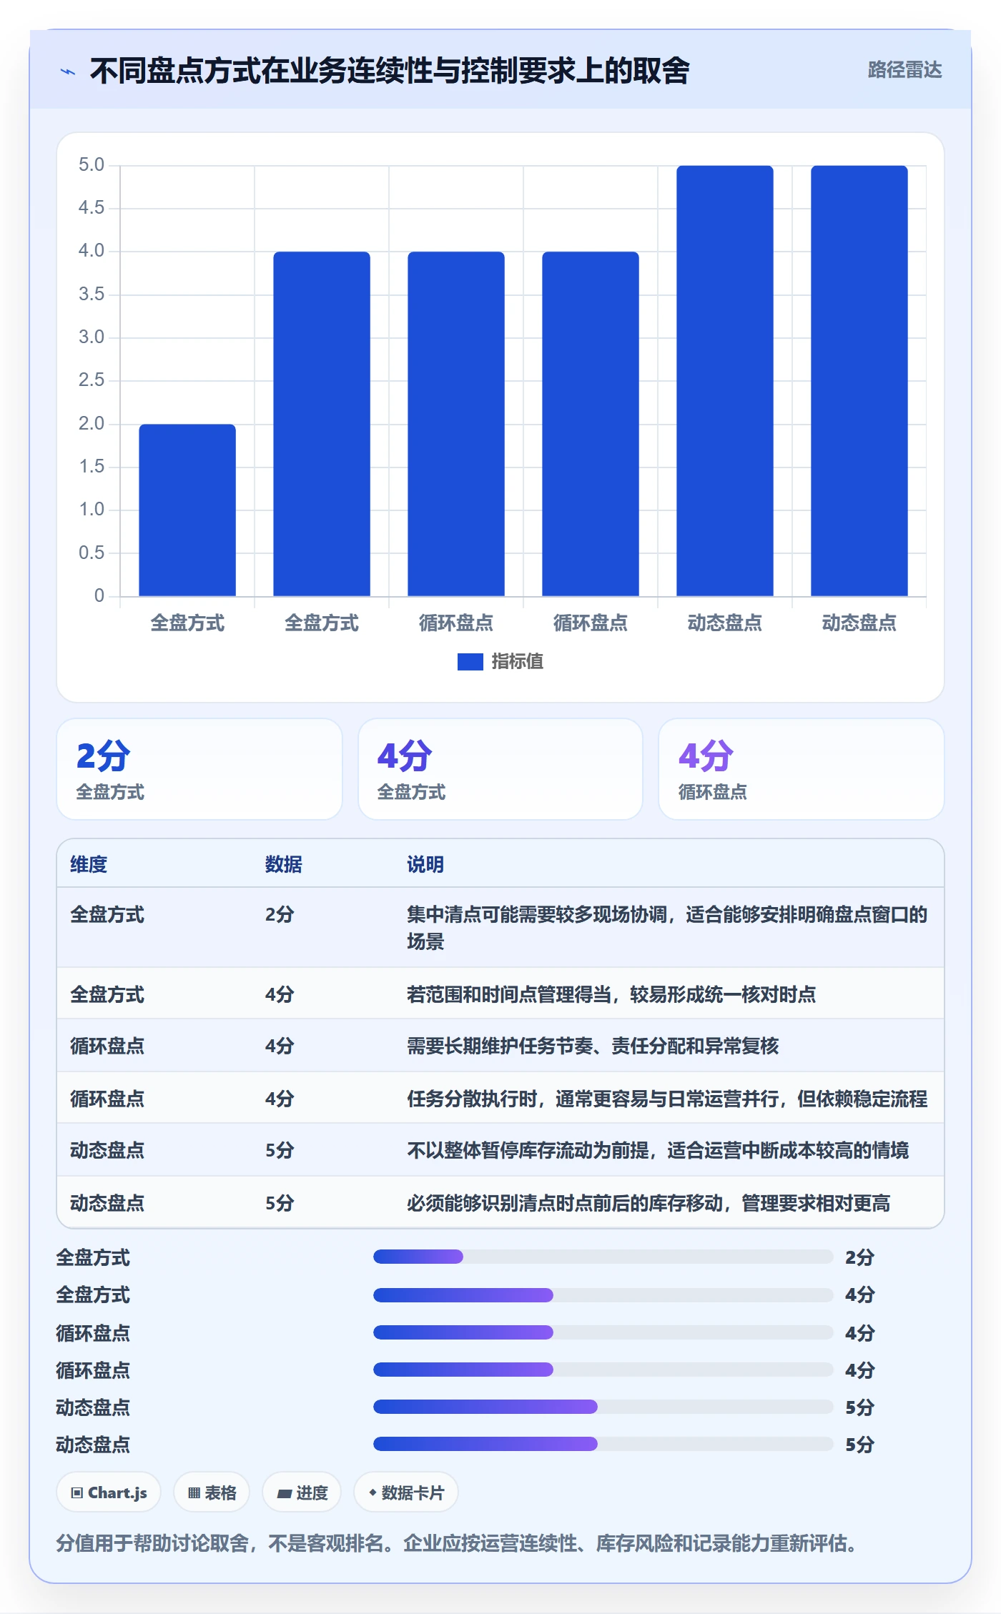1001x1614 pixels.
Task: Click the 2.5 y-axis tick label
Action: (92, 380)
